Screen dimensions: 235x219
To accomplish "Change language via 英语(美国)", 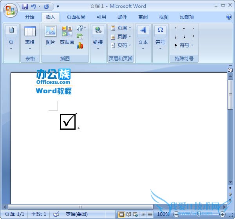I will pos(77,214).
